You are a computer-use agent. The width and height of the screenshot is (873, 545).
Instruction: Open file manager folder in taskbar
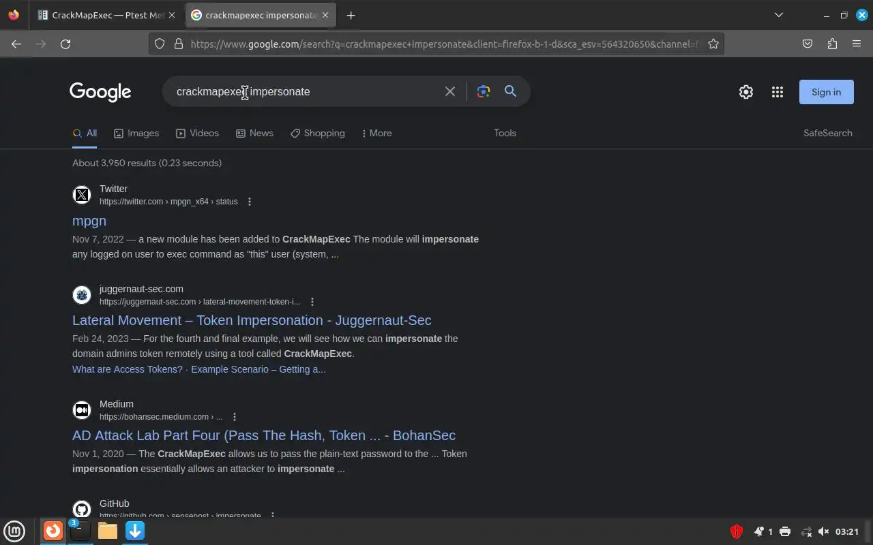click(108, 531)
